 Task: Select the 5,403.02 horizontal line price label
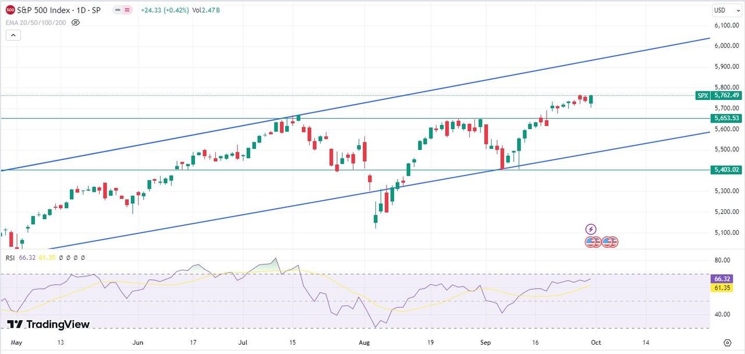(x=725, y=170)
